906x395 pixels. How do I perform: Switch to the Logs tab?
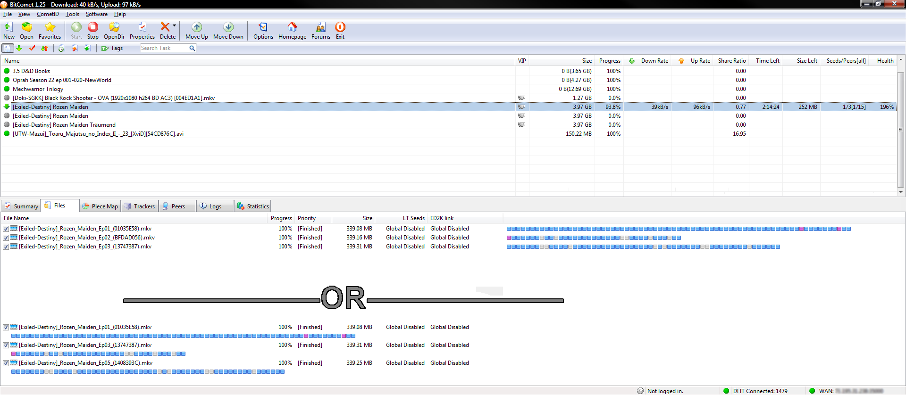tap(215, 206)
